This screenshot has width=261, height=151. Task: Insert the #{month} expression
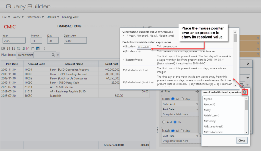[x=209, y=104]
